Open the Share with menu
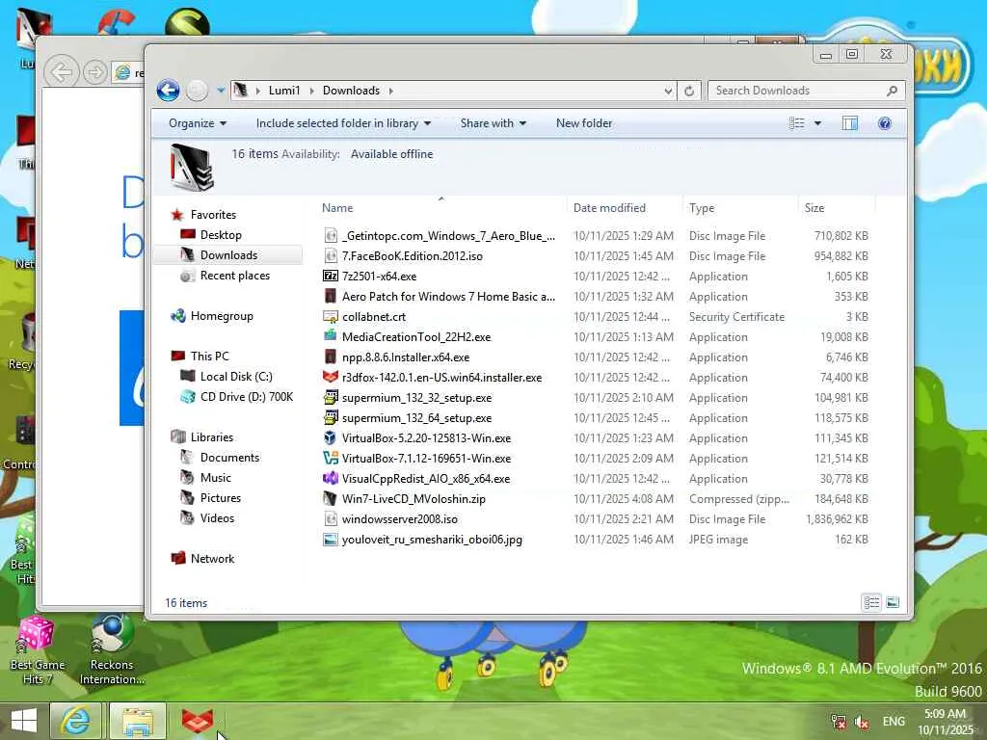Screen dimensions: 987x740 pos(493,123)
